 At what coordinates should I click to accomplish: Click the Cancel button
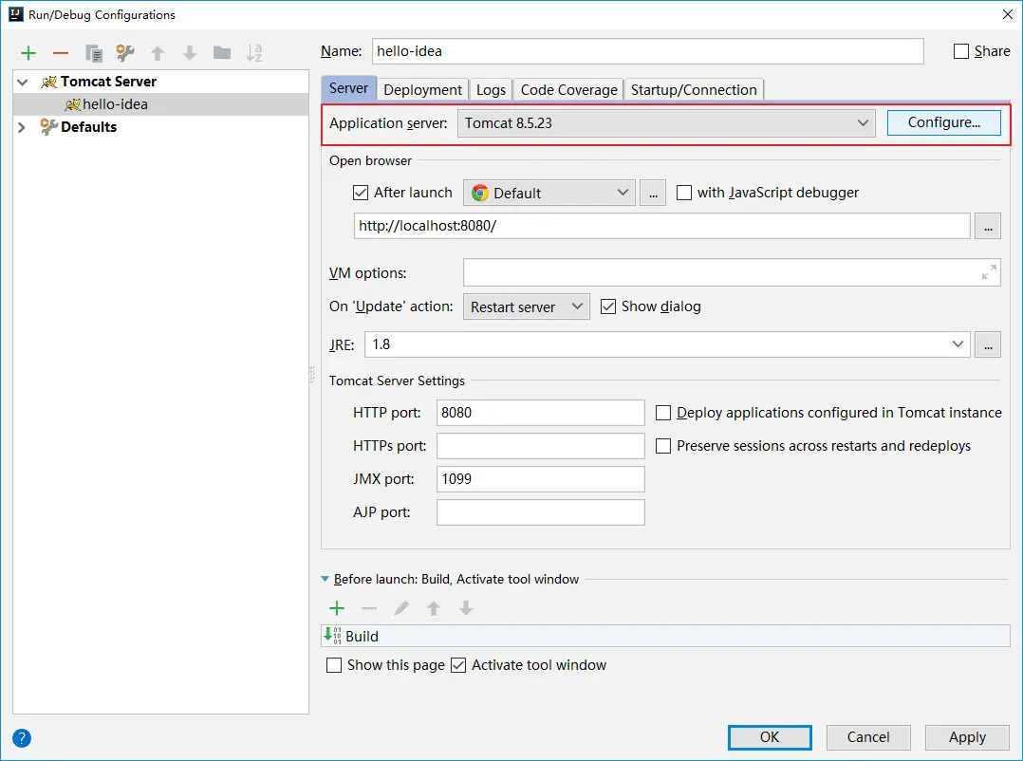(868, 737)
